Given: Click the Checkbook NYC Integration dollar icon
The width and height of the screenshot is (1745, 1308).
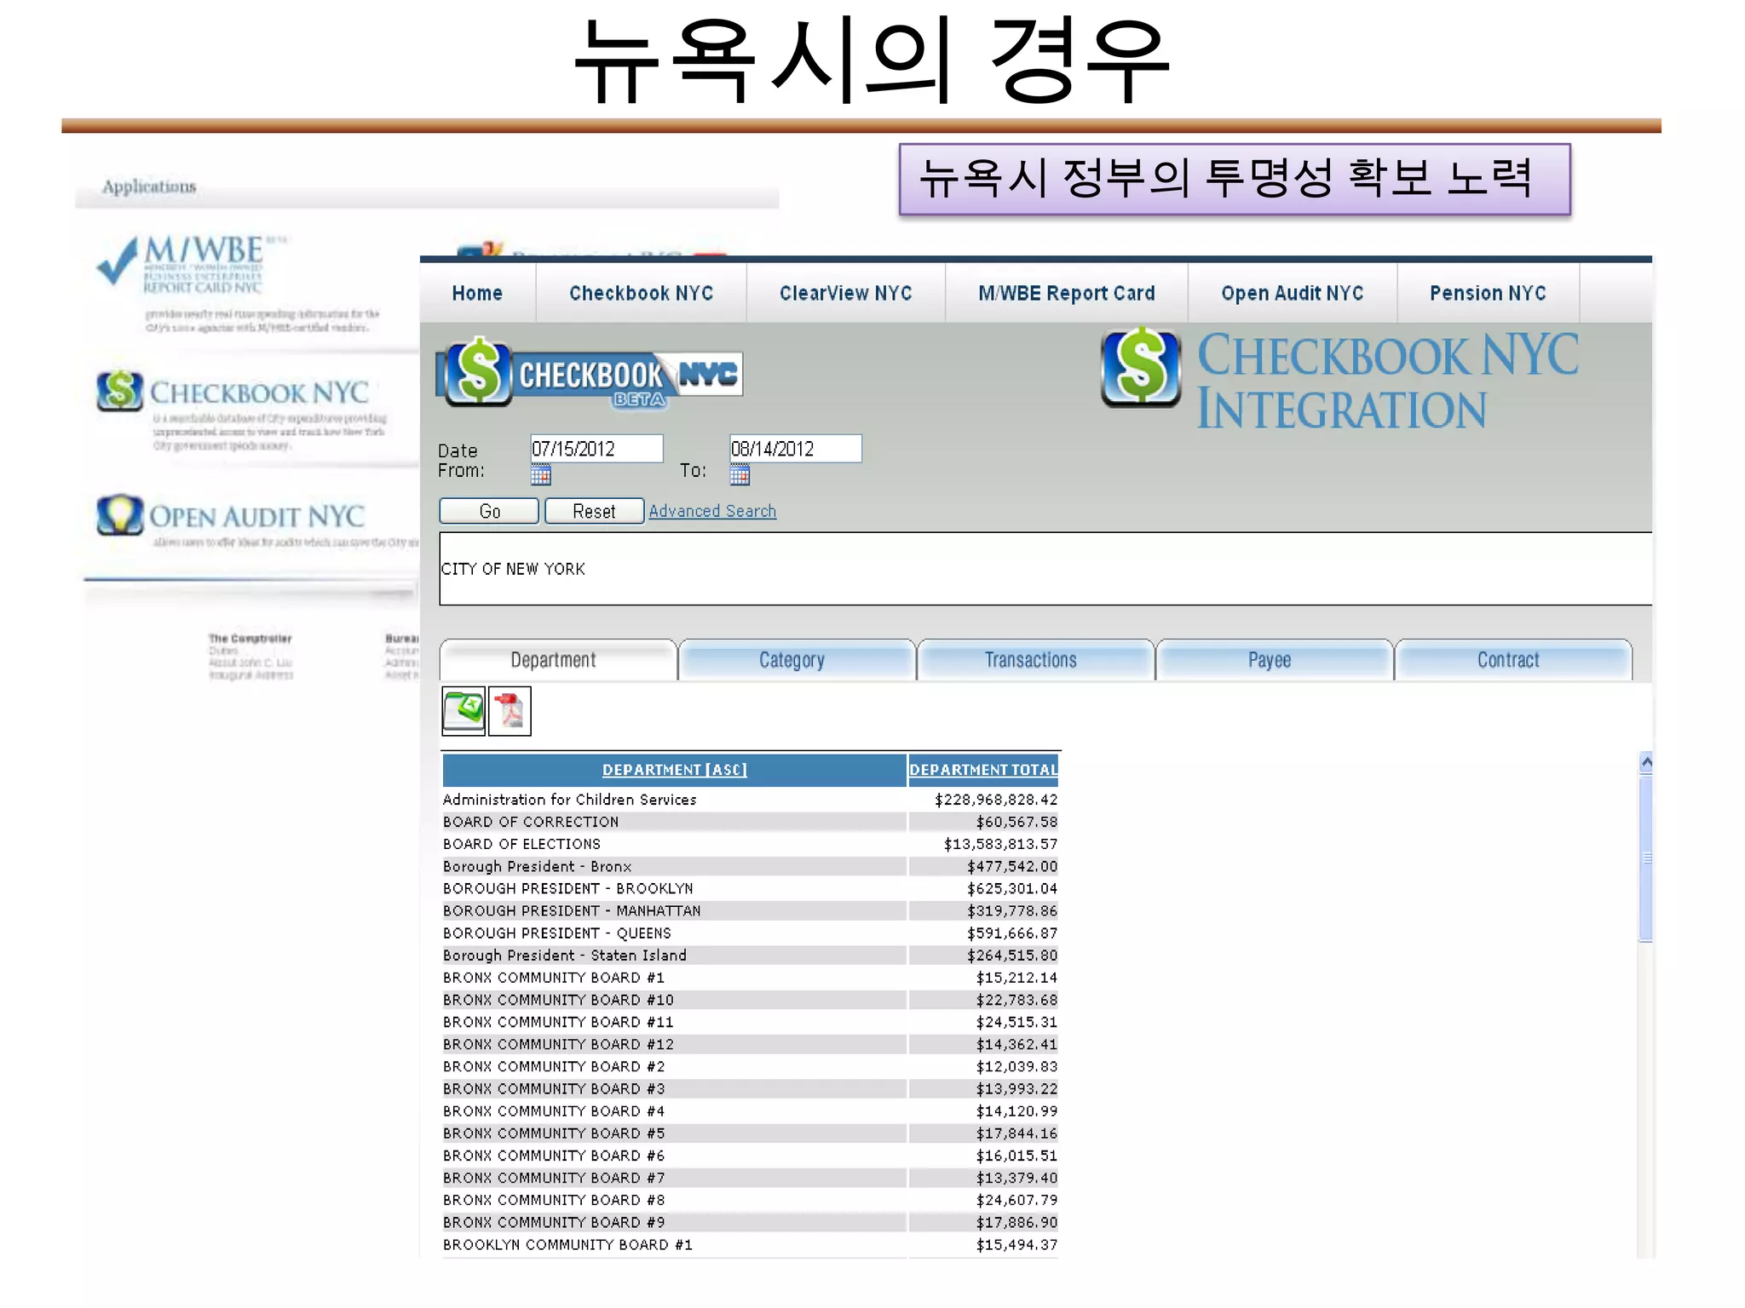Looking at the screenshot, I should (x=1141, y=367).
